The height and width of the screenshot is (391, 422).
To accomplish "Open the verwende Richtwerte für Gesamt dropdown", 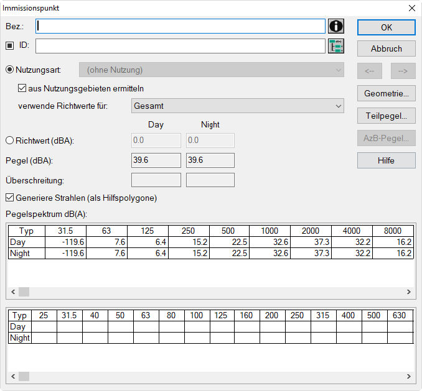I will point(237,106).
